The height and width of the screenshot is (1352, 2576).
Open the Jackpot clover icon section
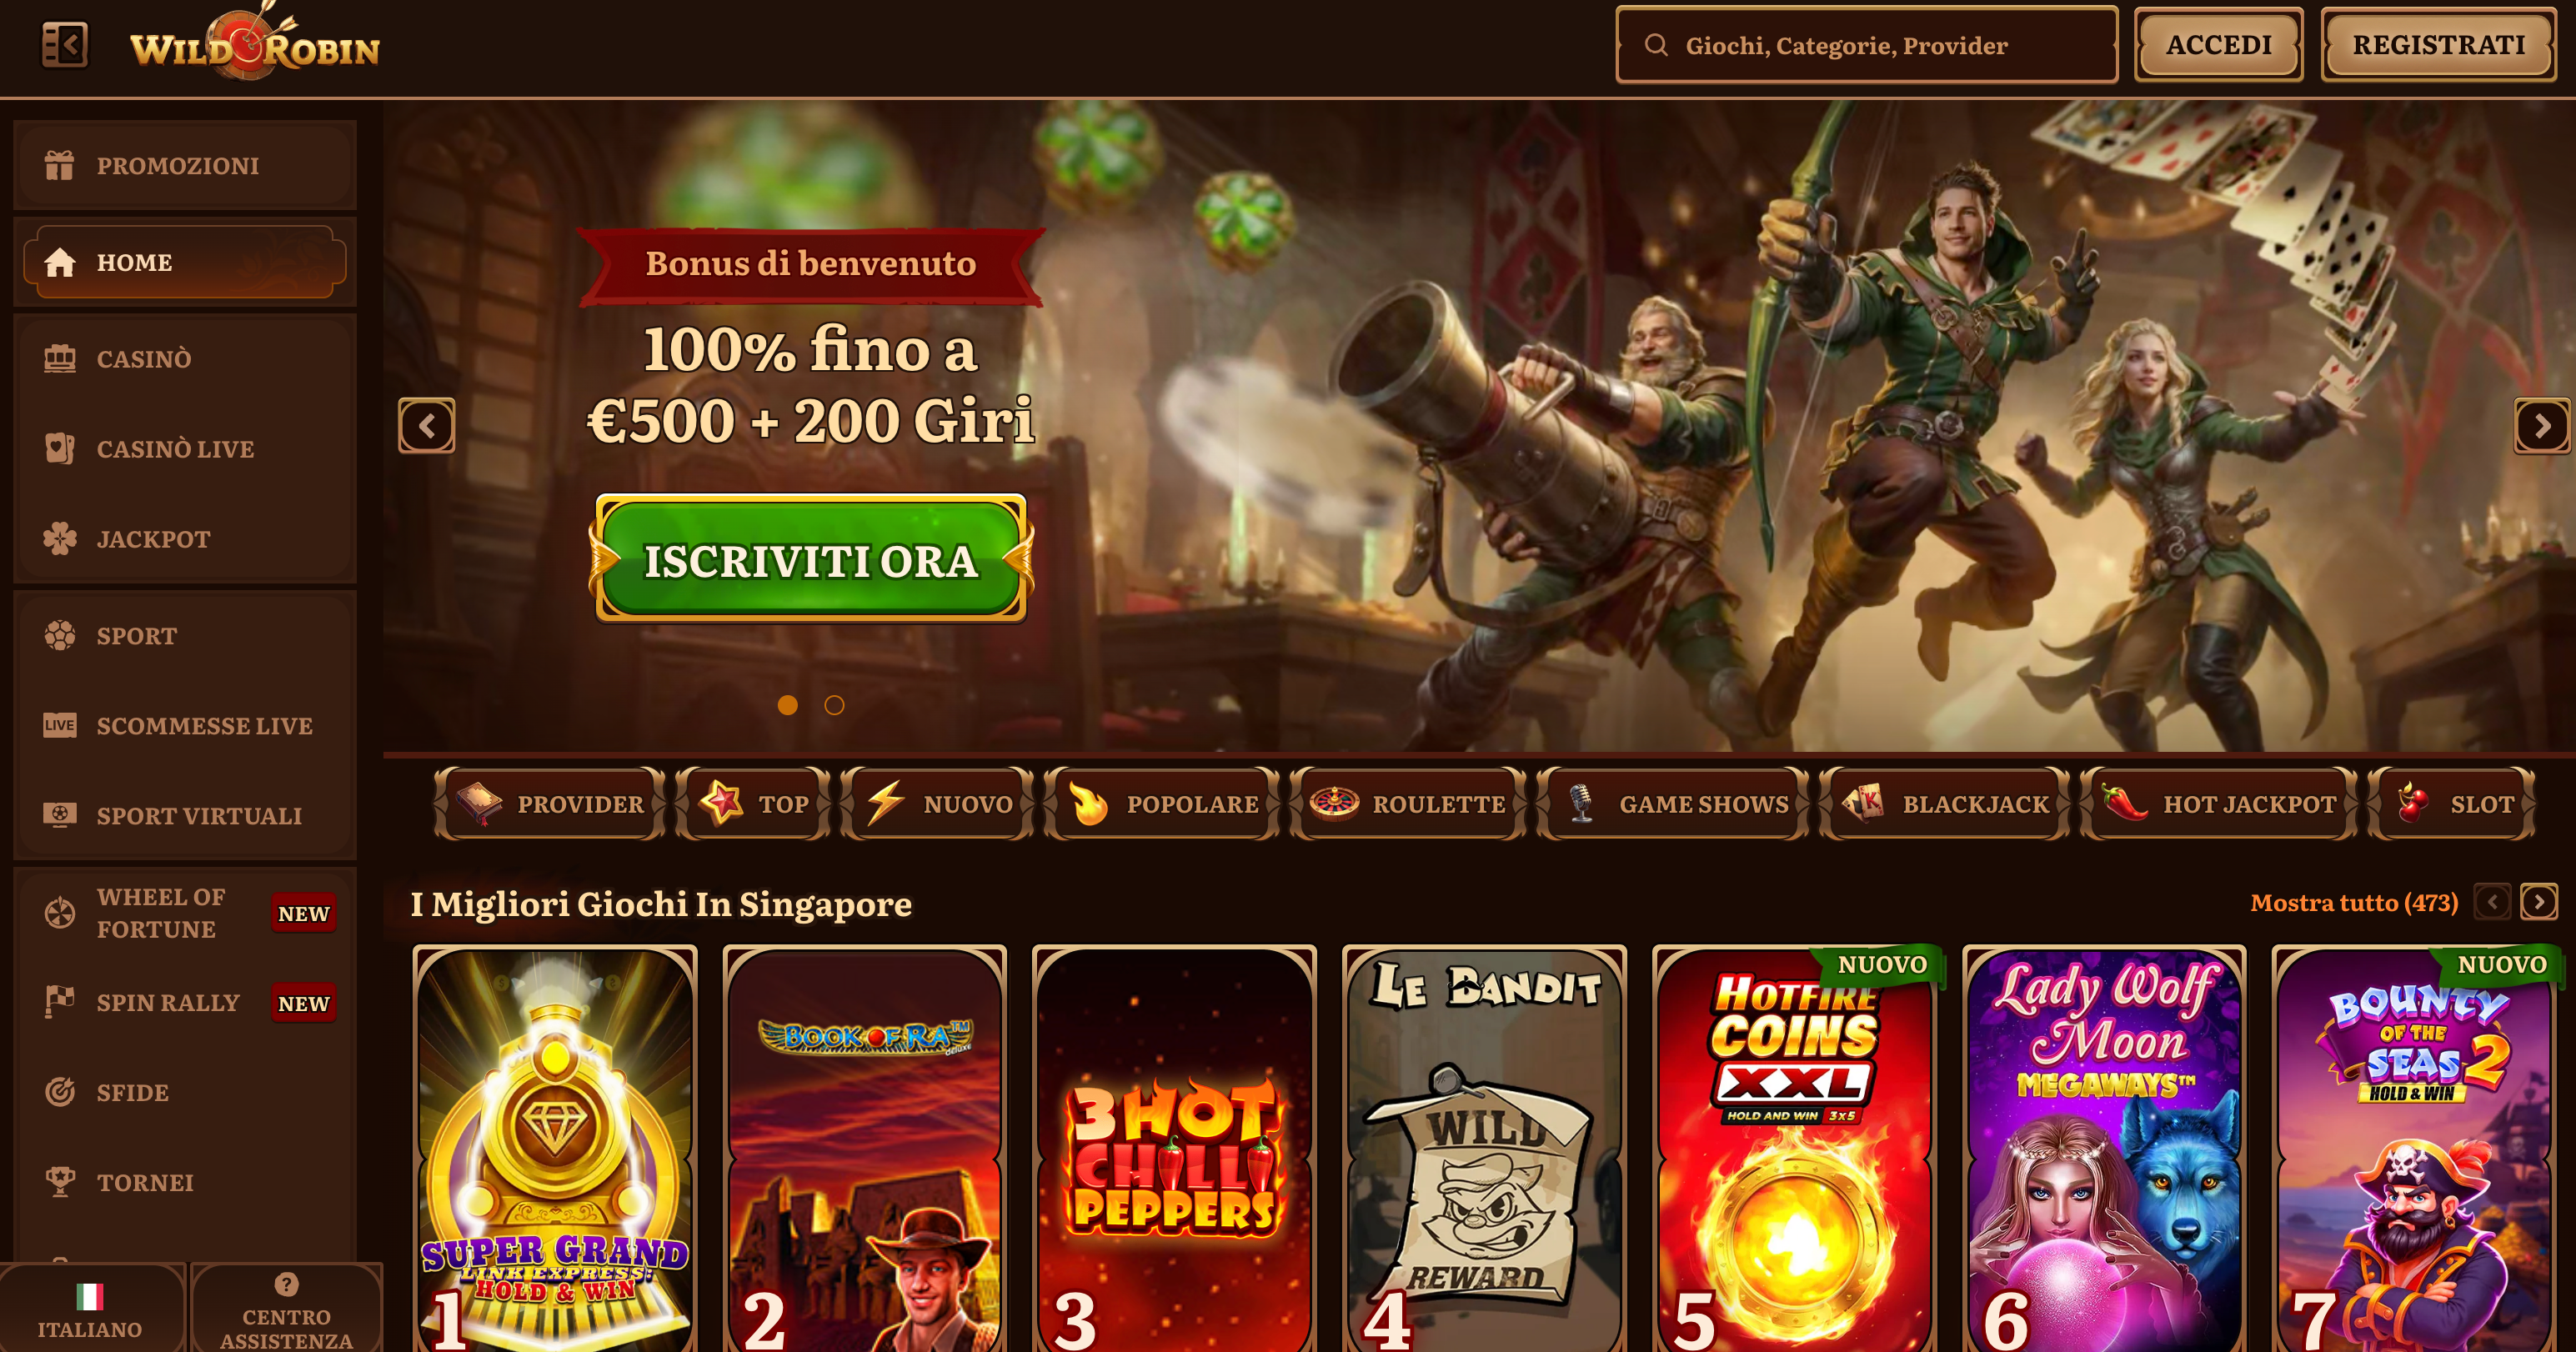pyautogui.click(x=185, y=539)
